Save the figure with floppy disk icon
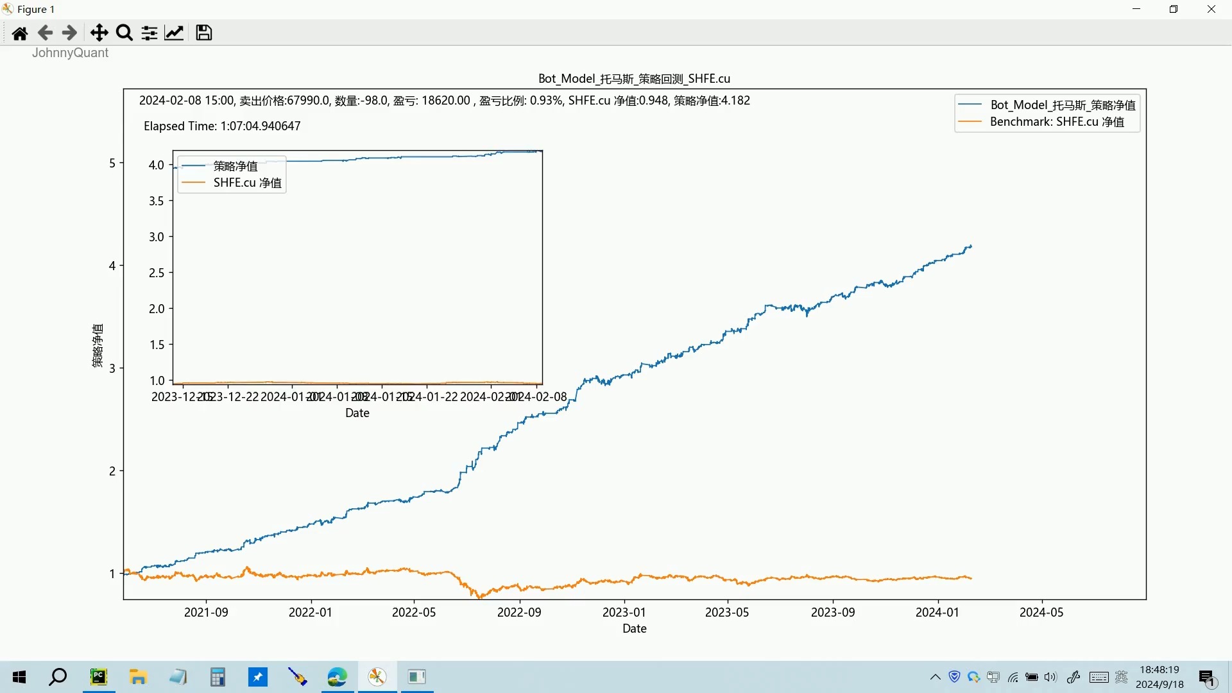 click(x=204, y=33)
